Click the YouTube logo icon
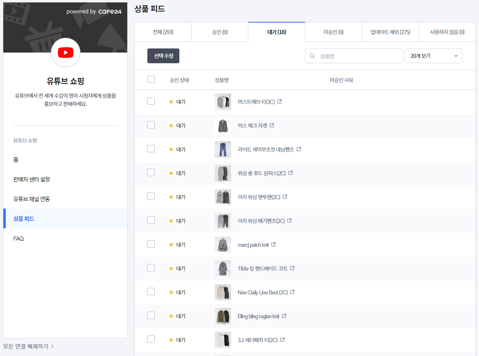The image size is (479, 356). click(66, 53)
